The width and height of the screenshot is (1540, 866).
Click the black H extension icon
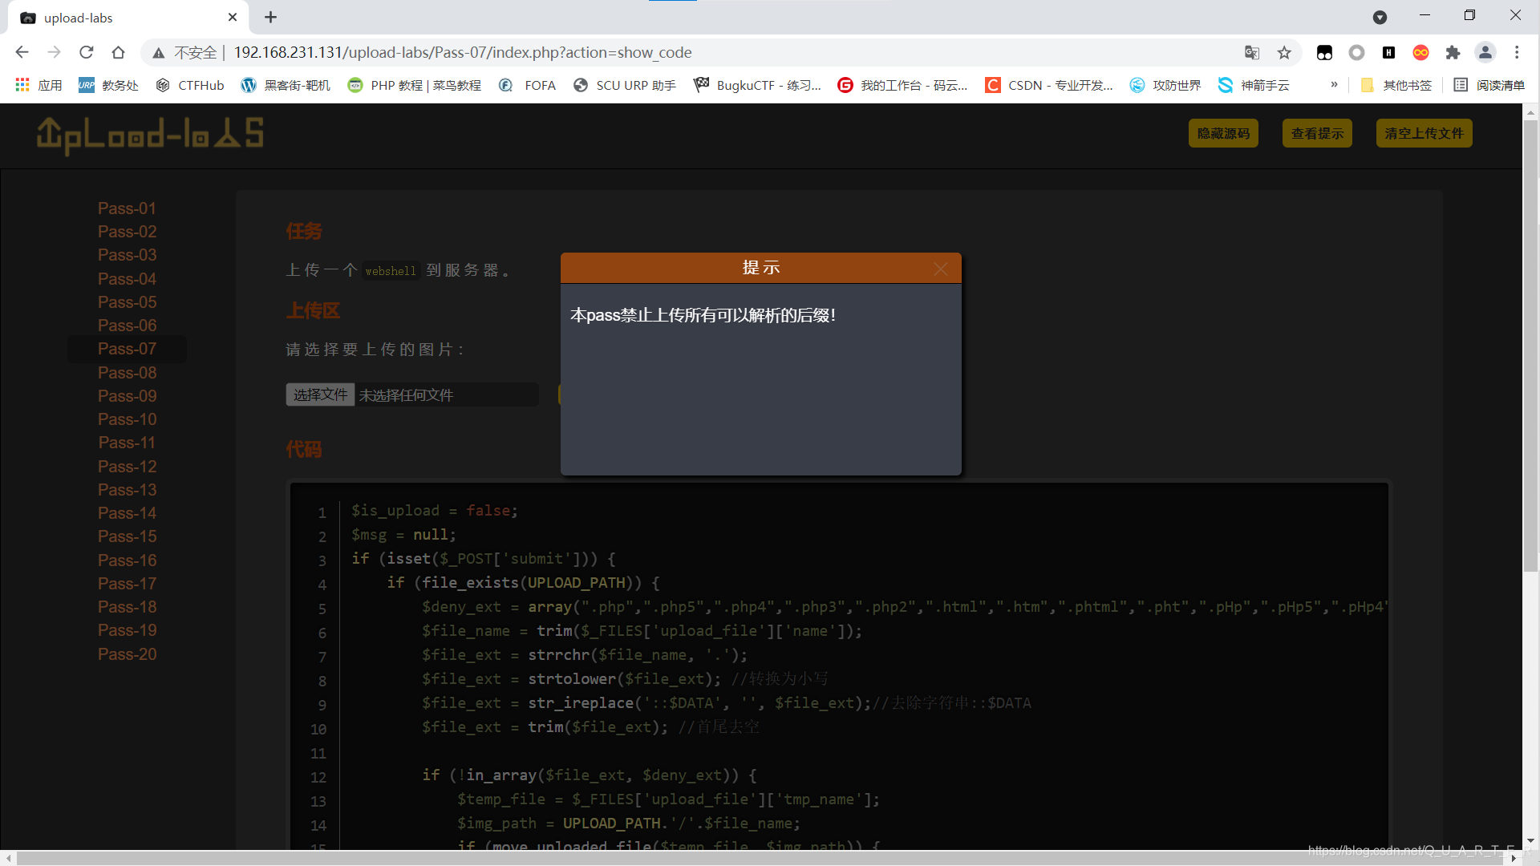[1388, 52]
